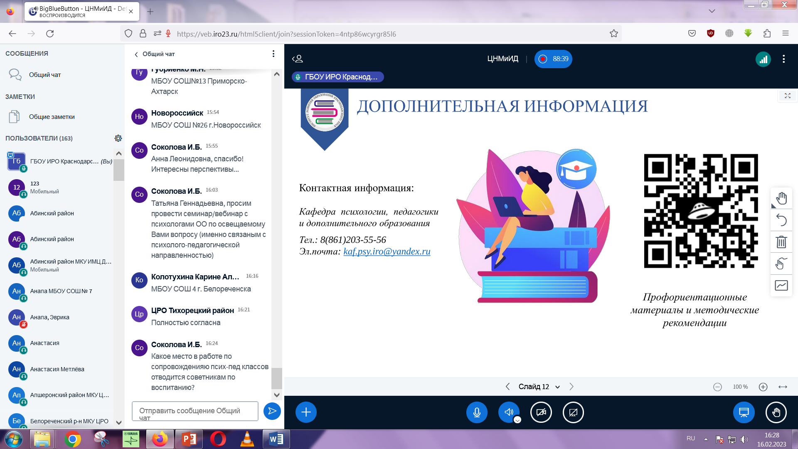Open chat options three-dot menu

pos(273,54)
